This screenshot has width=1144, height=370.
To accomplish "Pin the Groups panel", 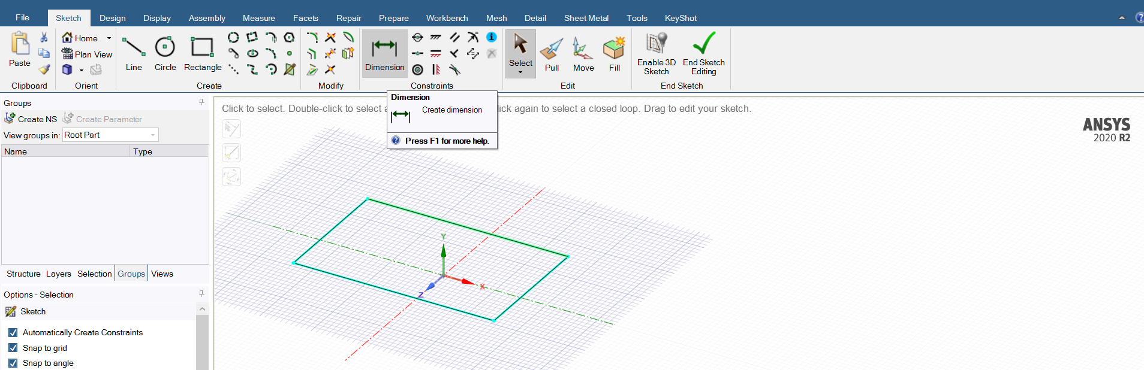I will click(201, 102).
